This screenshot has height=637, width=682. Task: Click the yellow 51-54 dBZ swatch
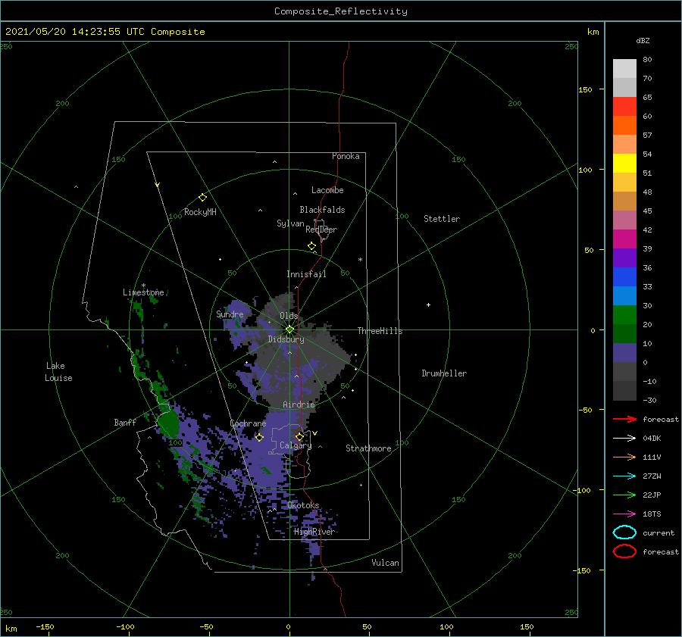point(624,164)
